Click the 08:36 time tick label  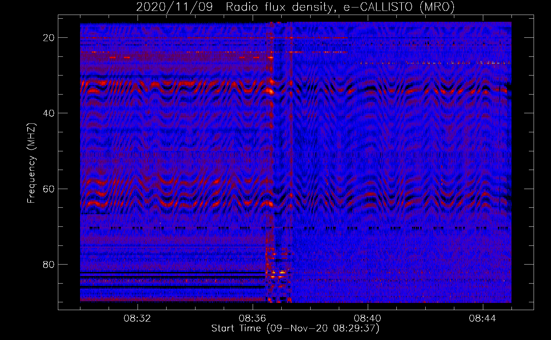point(252,319)
